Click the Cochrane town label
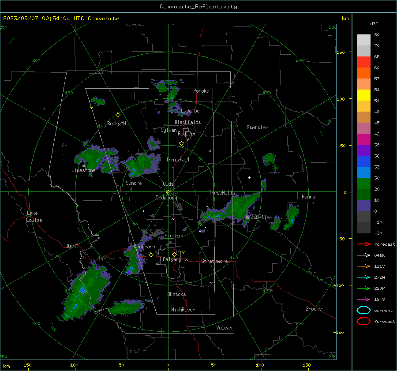This screenshot has width=397, height=371. coord(144,247)
